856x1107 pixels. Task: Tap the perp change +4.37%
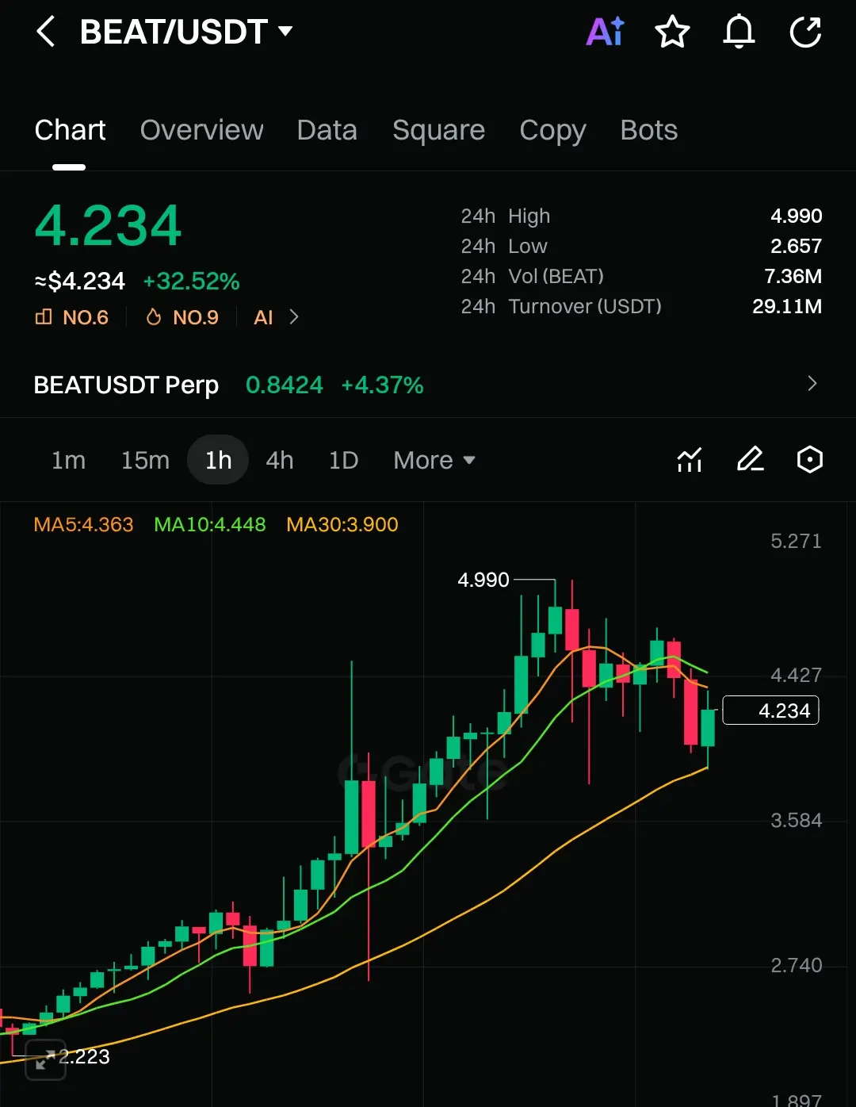click(382, 385)
